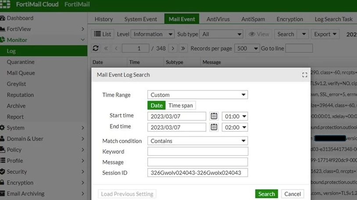357x200 pixels.
Task: Expand the Domain & User menu chevron
Action: [x=82, y=139]
